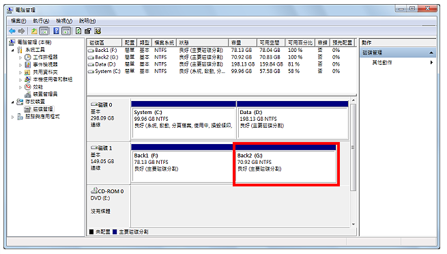Click the drive icon of Data (D:) row
This screenshot has width=447, height=254.
[91, 64]
